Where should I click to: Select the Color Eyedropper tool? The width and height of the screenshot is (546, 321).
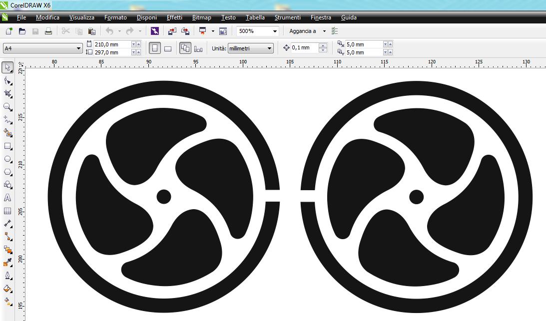coord(7,263)
